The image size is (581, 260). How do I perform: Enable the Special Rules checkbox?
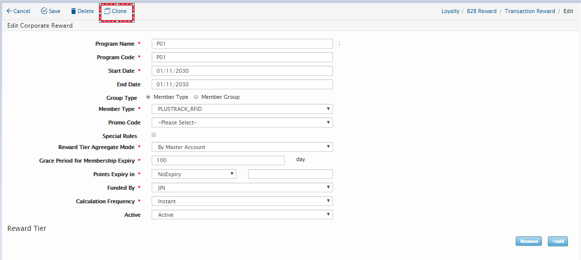(154, 135)
